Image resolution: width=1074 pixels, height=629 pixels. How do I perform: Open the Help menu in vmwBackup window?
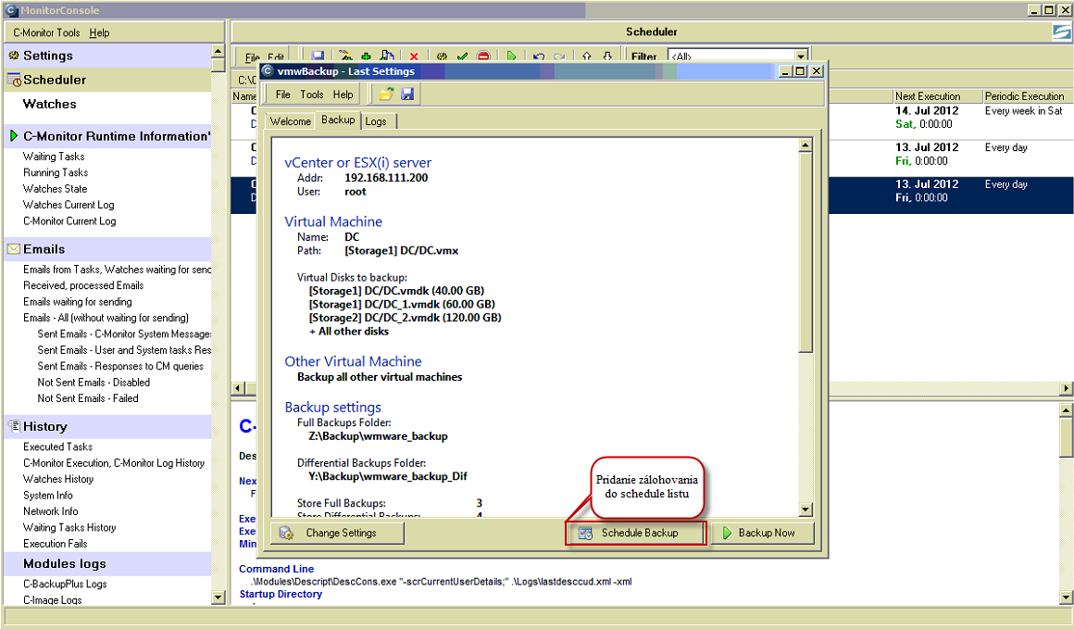pos(343,94)
